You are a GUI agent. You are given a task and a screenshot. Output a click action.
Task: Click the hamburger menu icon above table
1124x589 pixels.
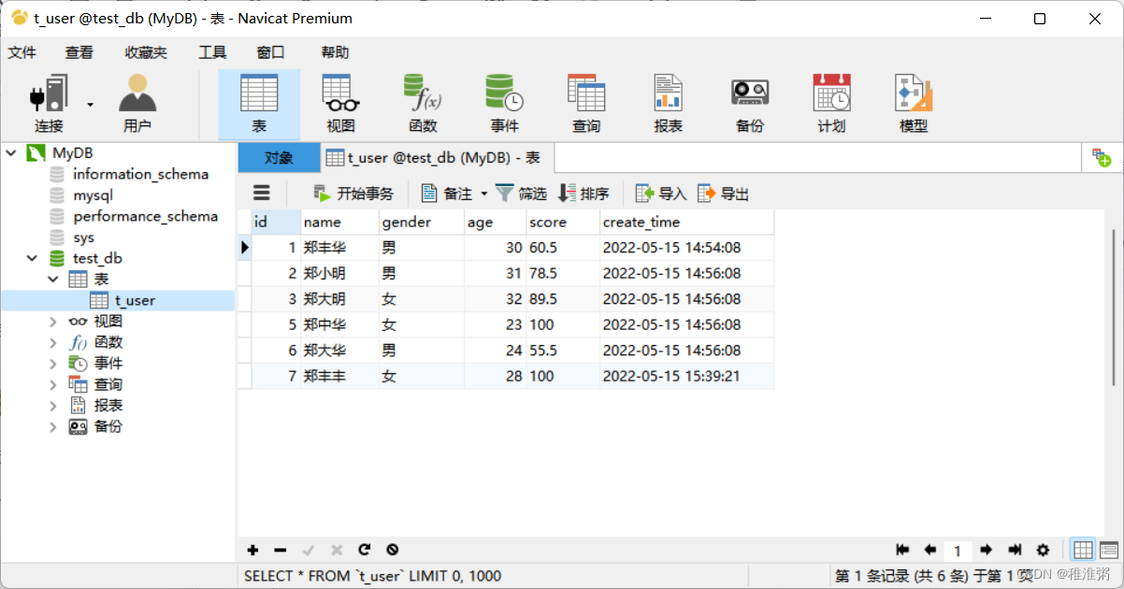[262, 194]
